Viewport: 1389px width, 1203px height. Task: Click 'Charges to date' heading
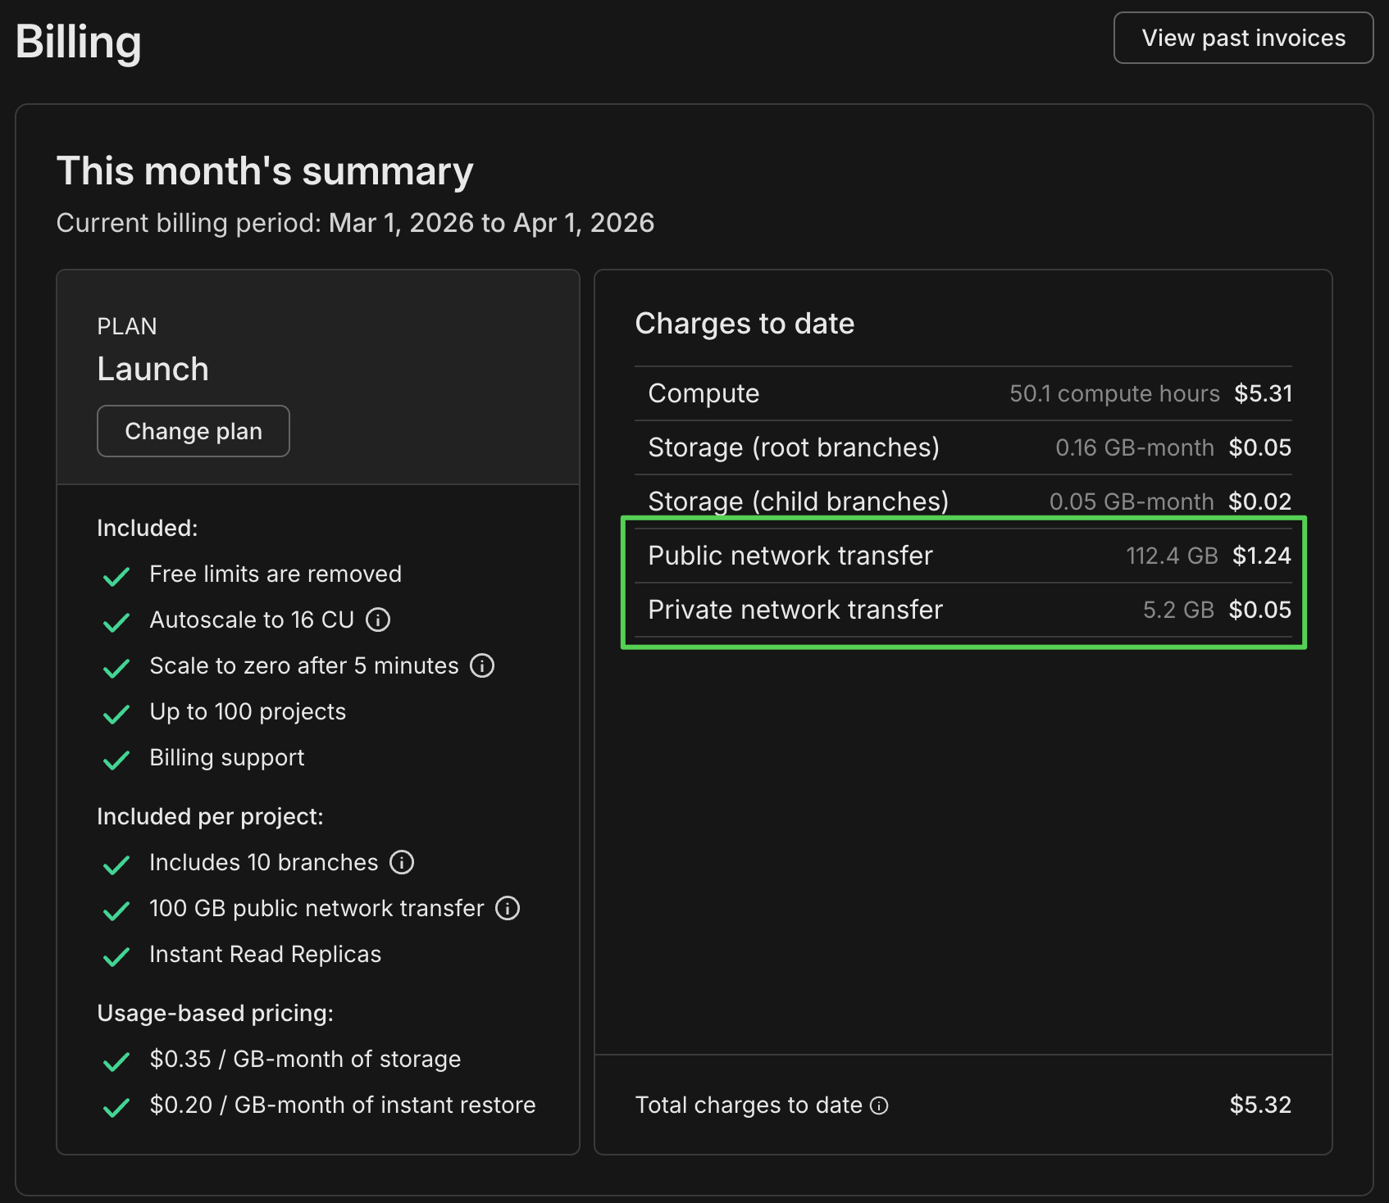point(745,324)
